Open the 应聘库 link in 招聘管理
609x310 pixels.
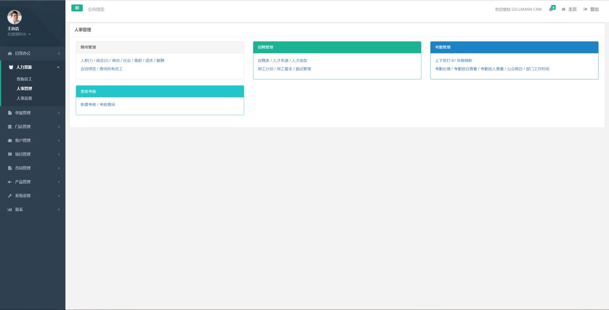click(263, 61)
